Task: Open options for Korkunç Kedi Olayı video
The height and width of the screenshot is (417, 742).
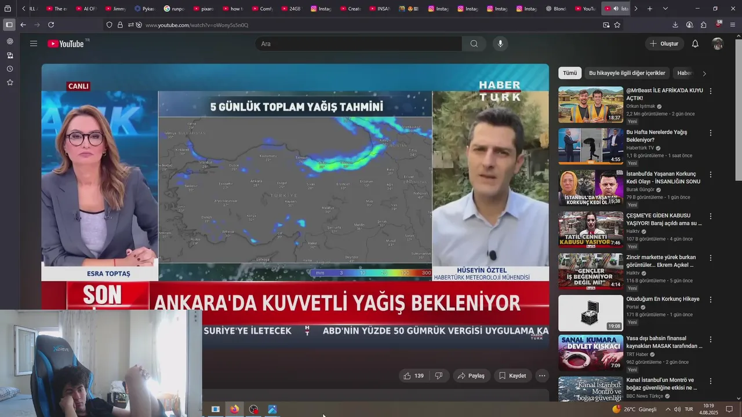Action: click(710, 174)
